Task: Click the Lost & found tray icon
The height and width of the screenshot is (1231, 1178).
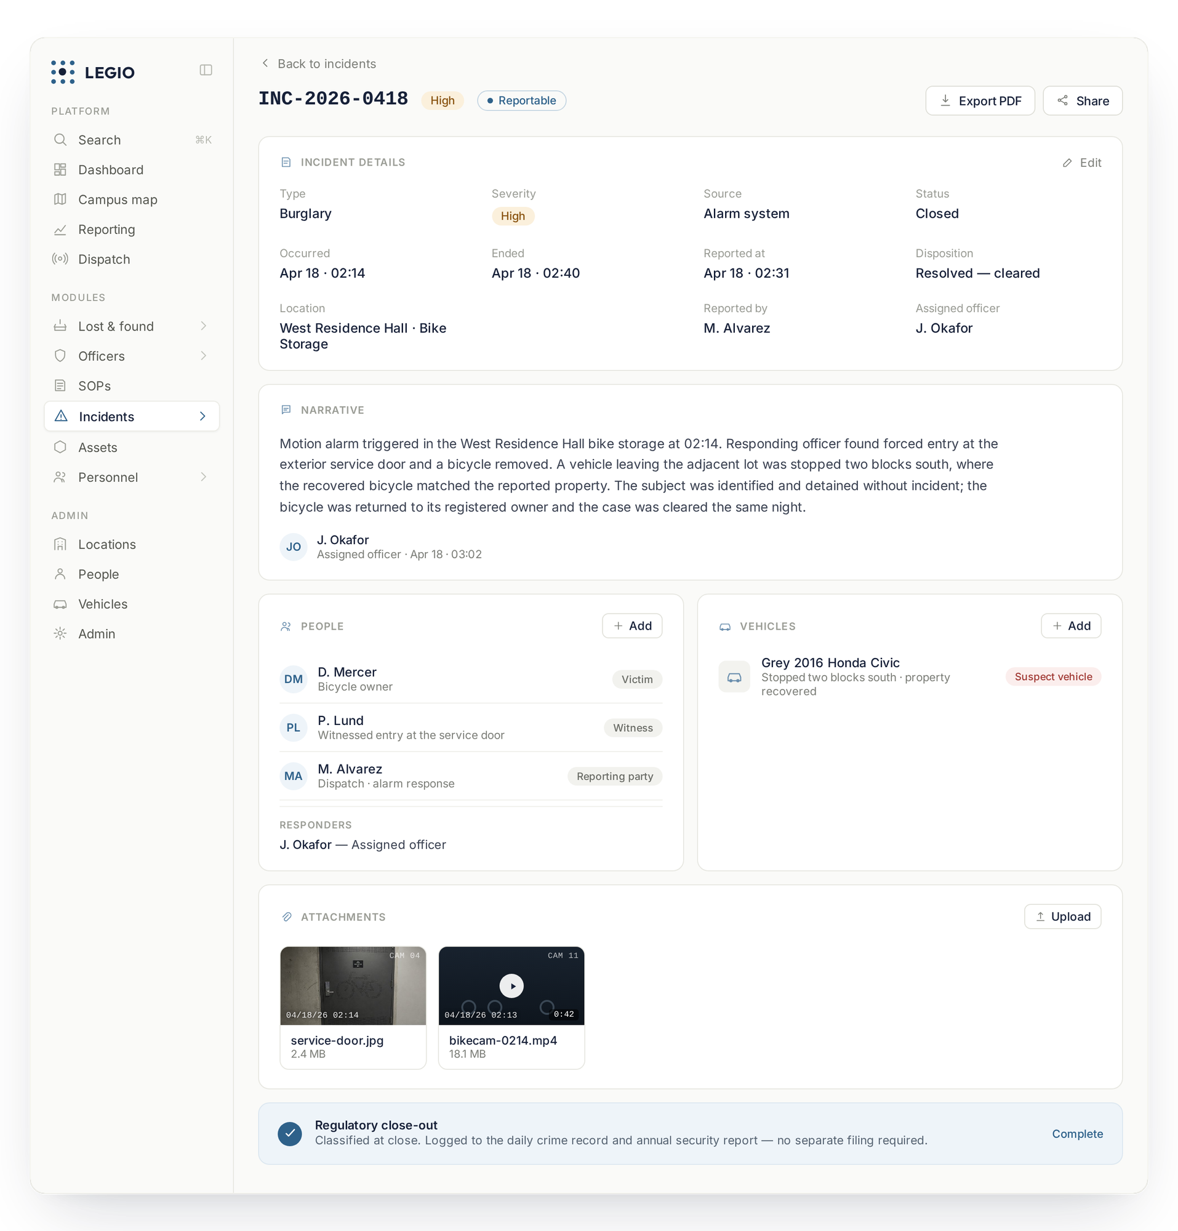Action: pos(60,326)
